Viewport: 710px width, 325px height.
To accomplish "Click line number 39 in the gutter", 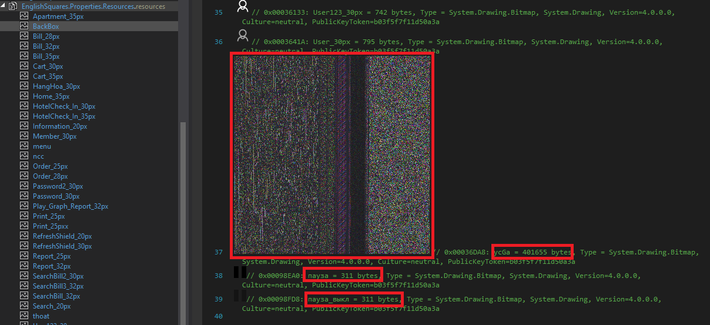I will (x=219, y=299).
